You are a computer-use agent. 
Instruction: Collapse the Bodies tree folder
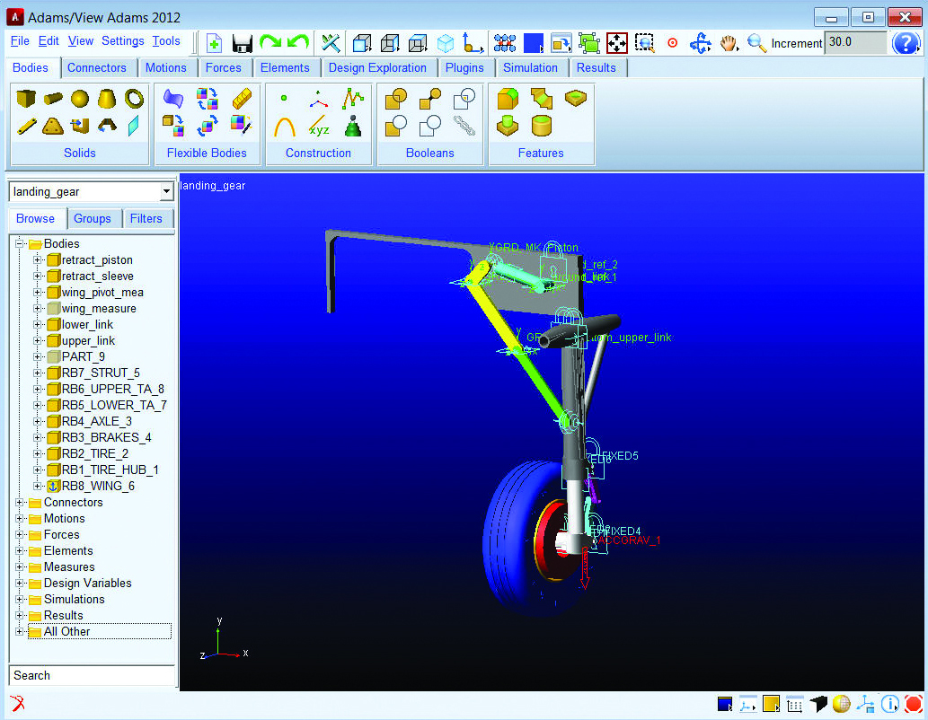[20, 244]
